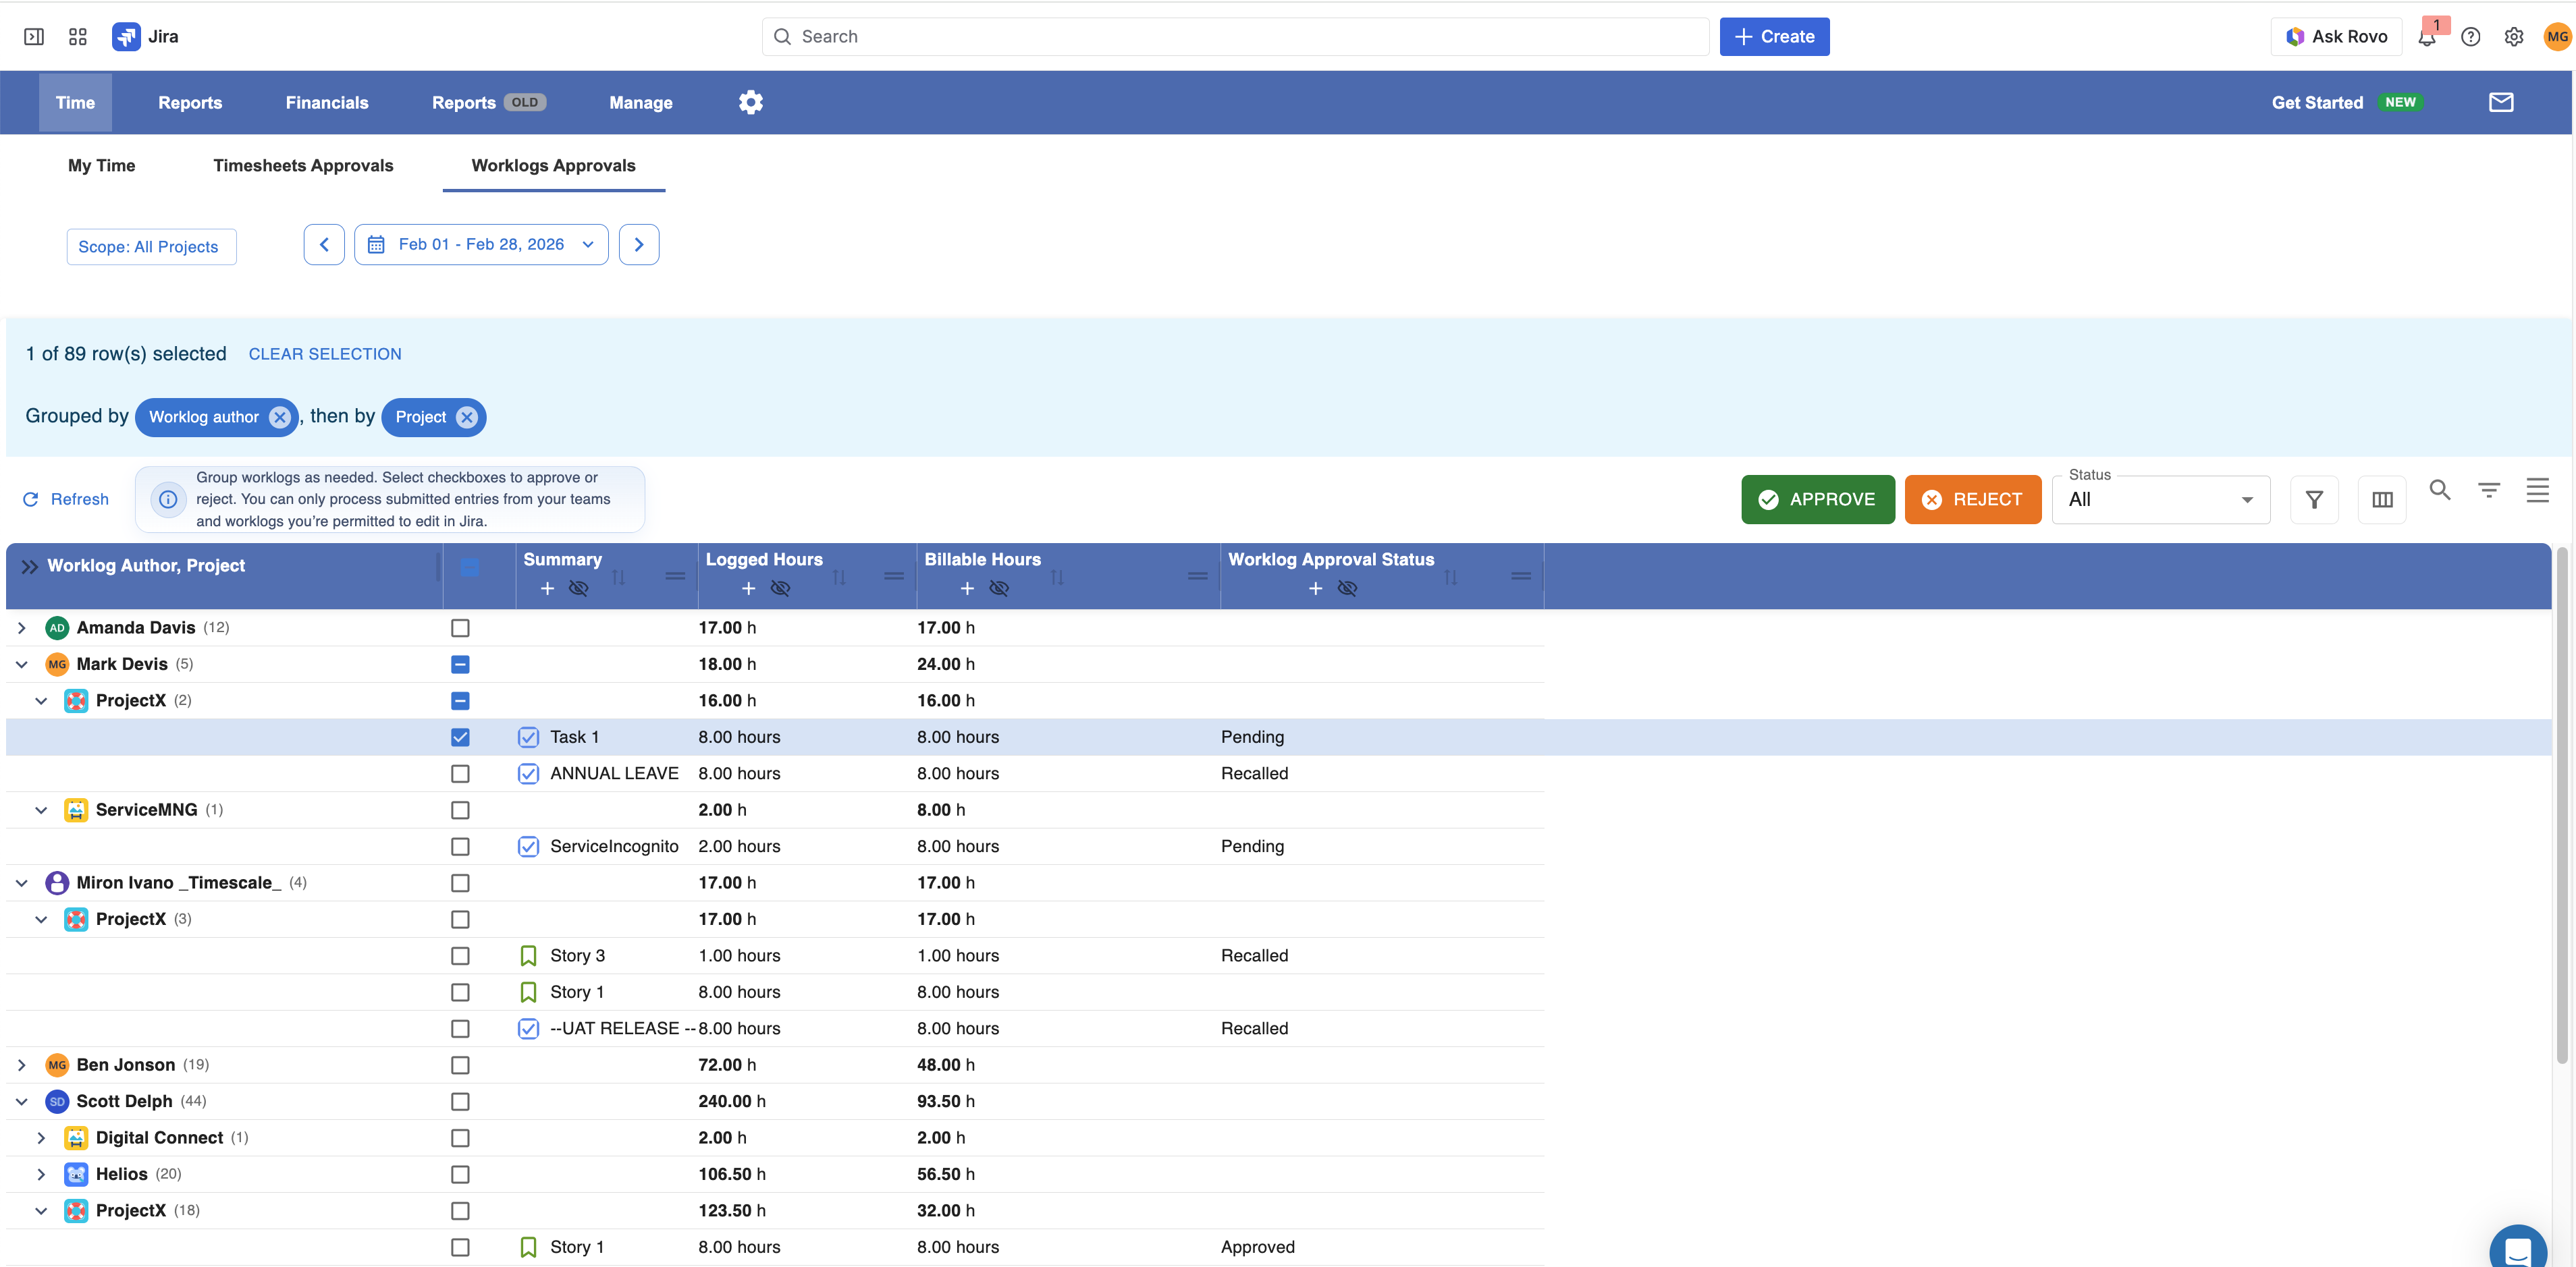Add a column after Logged Hours with plus
Image resolution: width=2576 pixels, height=1267 pixels.
coord(748,588)
